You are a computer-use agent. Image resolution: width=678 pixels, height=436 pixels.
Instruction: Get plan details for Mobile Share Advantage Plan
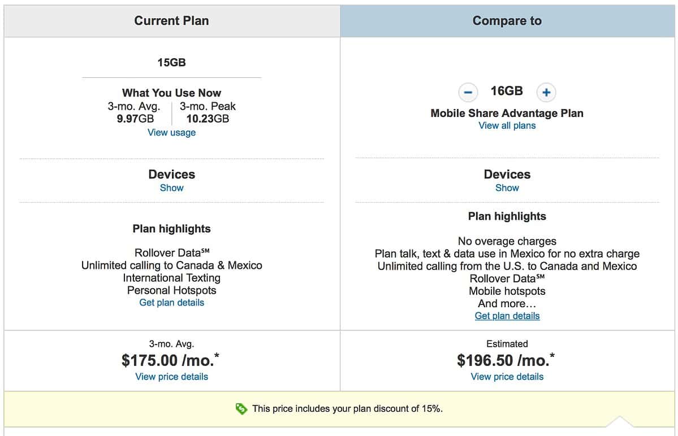[x=507, y=316]
